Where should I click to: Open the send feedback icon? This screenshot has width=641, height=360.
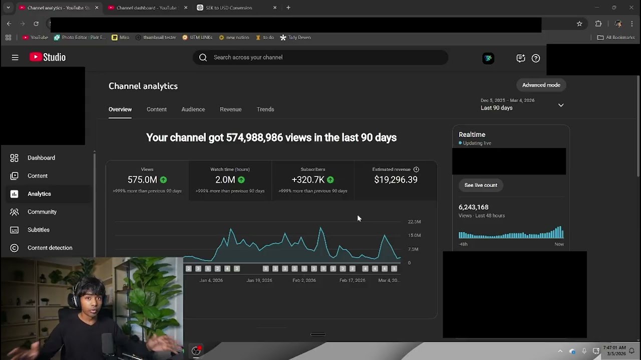pyautogui.click(x=521, y=58)
